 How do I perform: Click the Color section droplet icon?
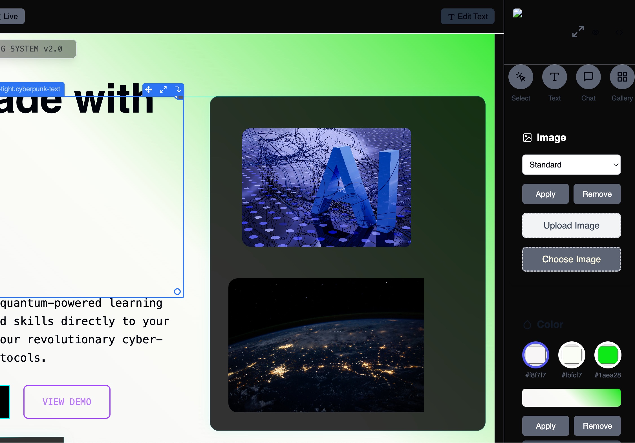(527, 325)
